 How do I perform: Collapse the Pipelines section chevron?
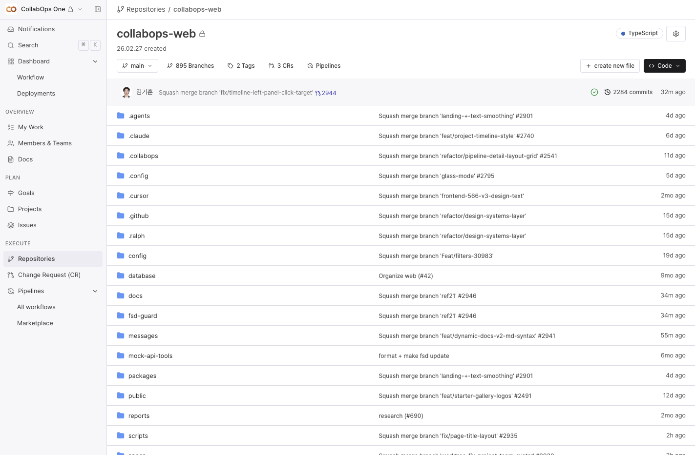[95, 291]
